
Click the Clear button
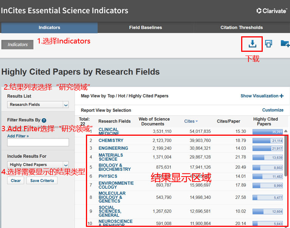click(x=16, y=180)
